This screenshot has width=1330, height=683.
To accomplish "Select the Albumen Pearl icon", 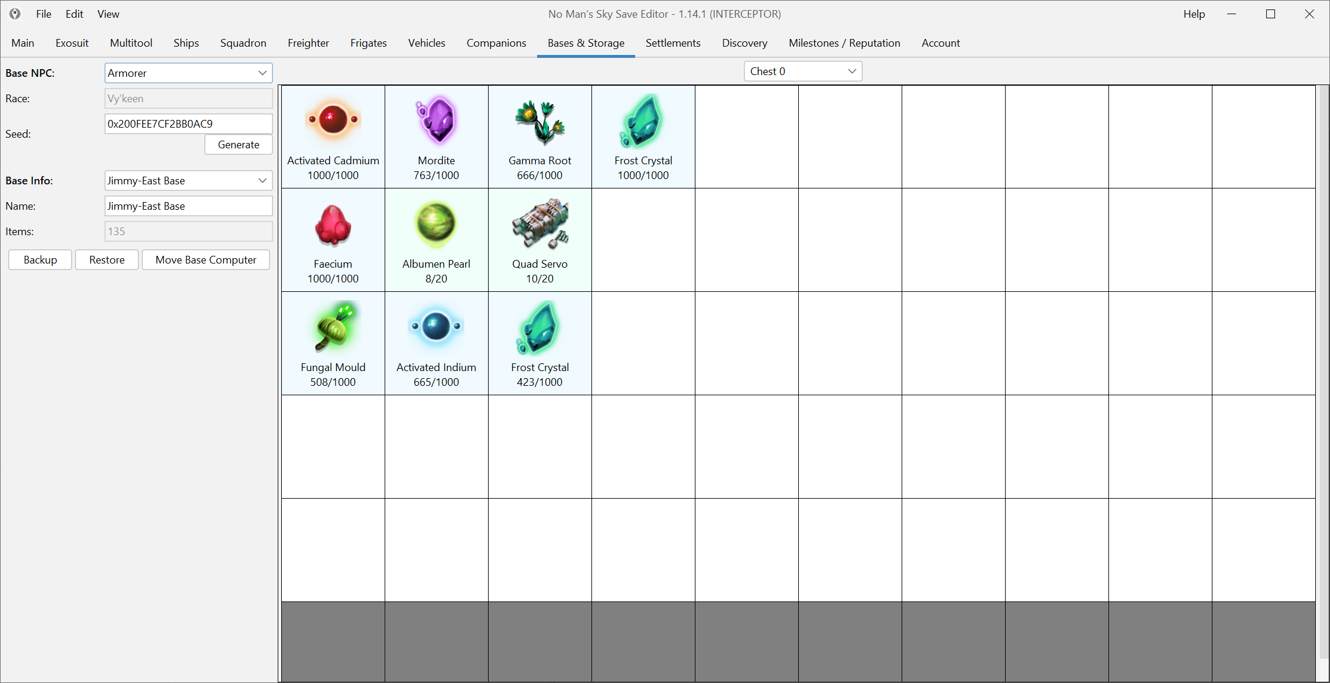I will 436,224.
